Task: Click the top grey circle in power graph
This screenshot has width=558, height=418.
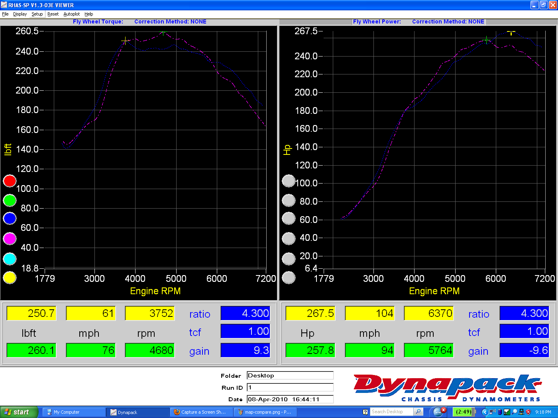Action: pos(289,181)
